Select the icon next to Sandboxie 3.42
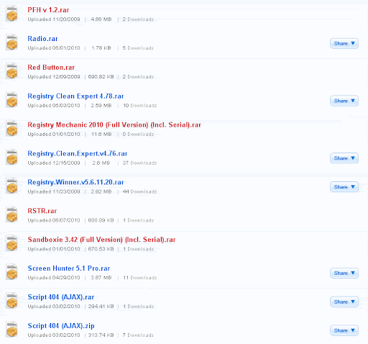Image resolution: width=368 pixels, height=344 pixels. (11, 243)
